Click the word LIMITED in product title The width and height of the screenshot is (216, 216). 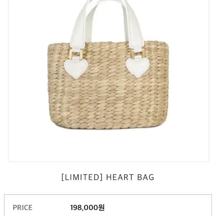tap(82, 177)
